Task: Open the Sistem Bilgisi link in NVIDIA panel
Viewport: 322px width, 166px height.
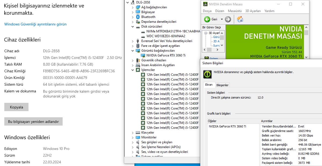Action: coord(214,59)
